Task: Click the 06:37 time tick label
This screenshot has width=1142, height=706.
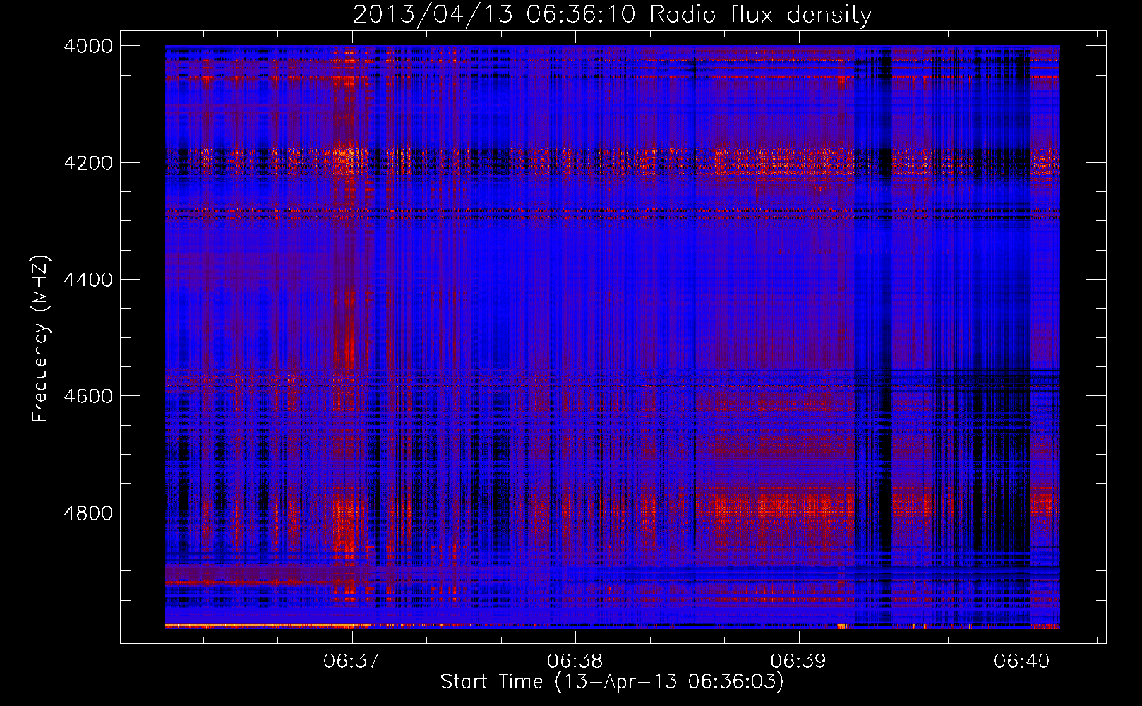Action: [x=351, y=662]
